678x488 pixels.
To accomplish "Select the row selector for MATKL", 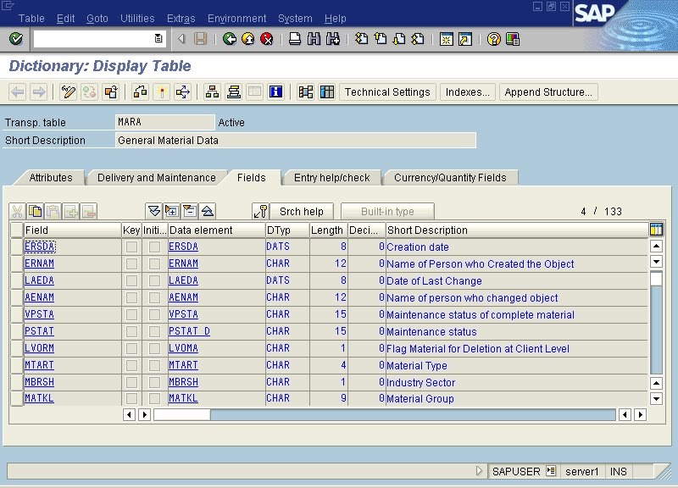I will [16, 398].
